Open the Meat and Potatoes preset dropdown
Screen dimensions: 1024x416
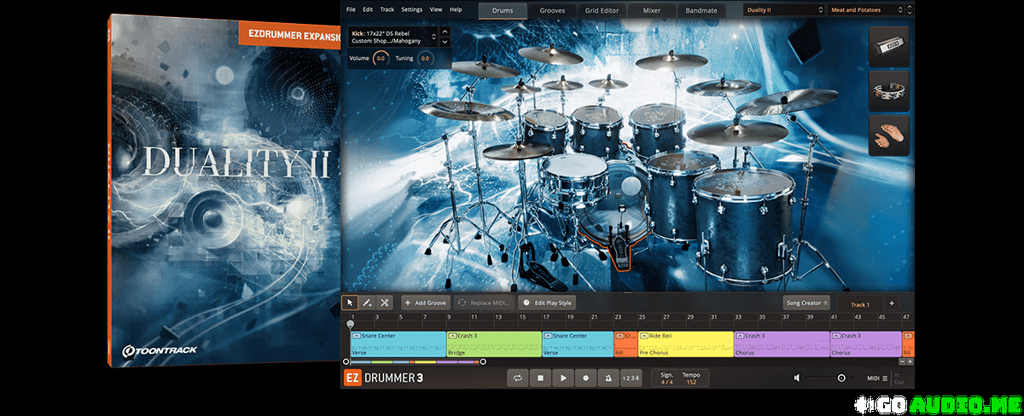868,10
